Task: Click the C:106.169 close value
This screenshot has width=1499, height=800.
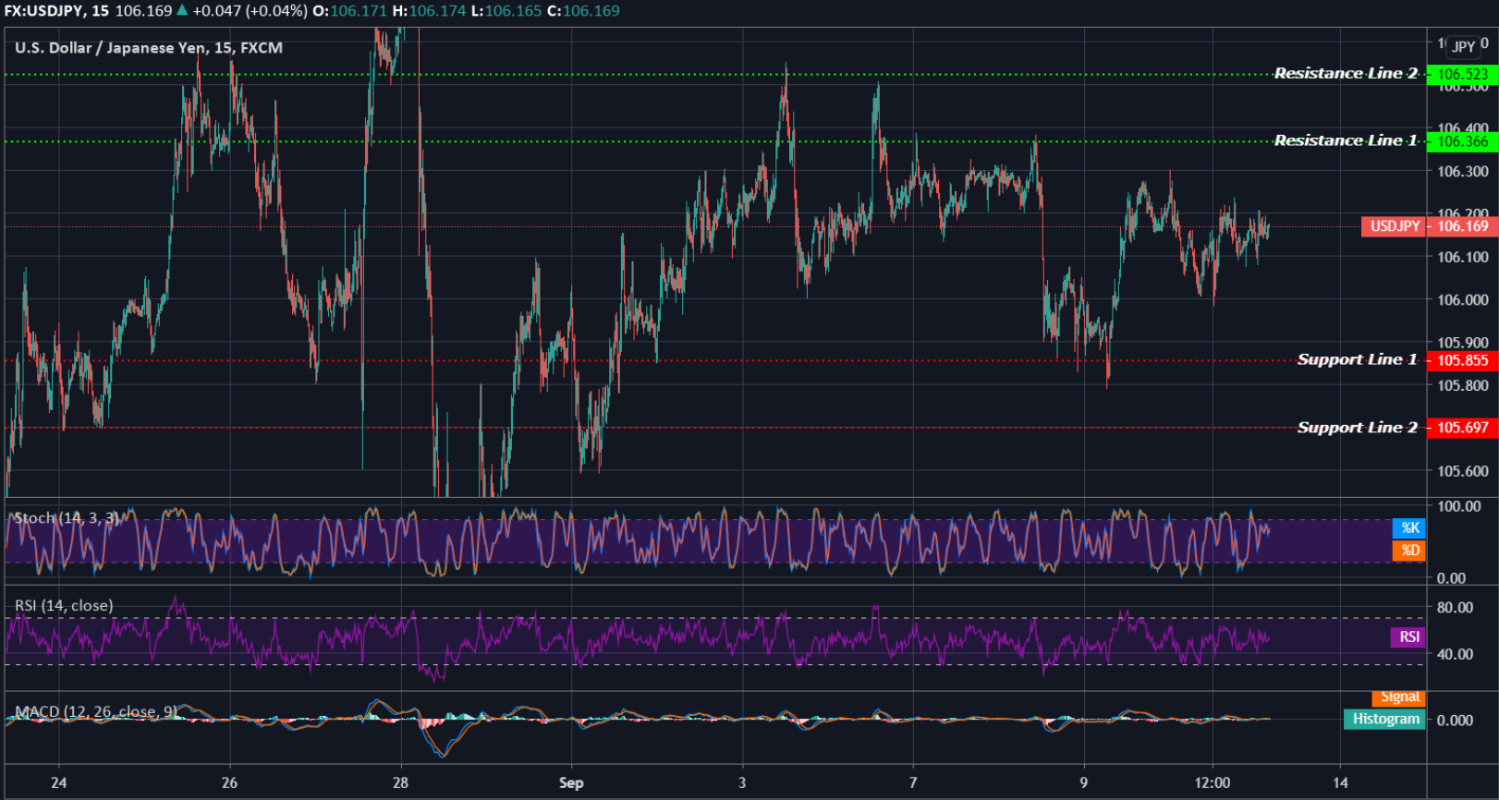Action: coord(584,11)
